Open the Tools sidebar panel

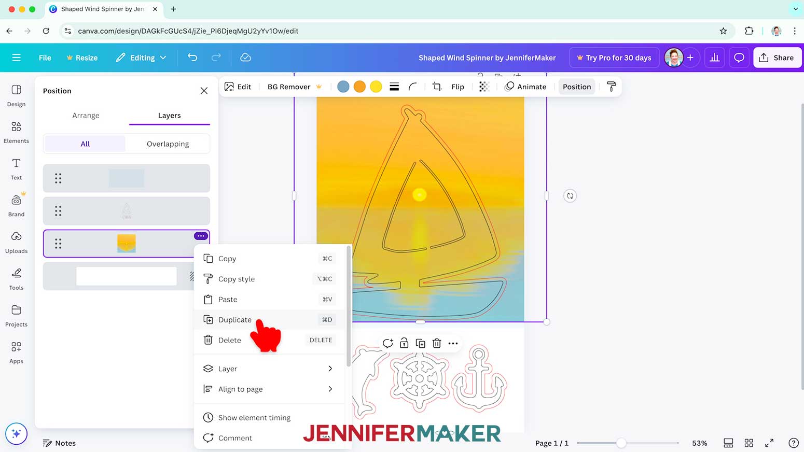(16, 279)
